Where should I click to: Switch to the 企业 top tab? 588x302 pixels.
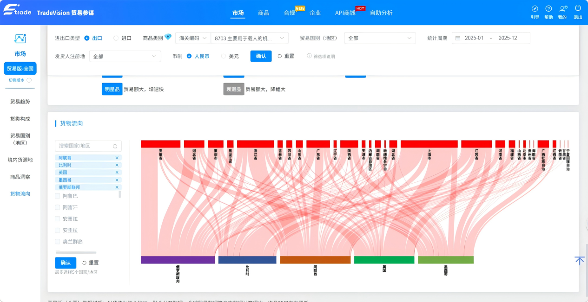click(x=315, y=13)
